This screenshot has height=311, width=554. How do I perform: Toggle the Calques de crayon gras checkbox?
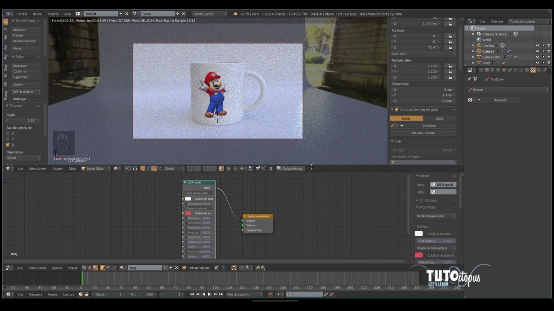396,110
